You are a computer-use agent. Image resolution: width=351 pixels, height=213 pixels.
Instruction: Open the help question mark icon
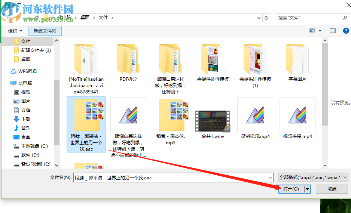point(346,31)
